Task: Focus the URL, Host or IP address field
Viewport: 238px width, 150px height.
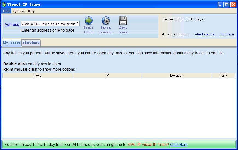Action: click(50, 24)
